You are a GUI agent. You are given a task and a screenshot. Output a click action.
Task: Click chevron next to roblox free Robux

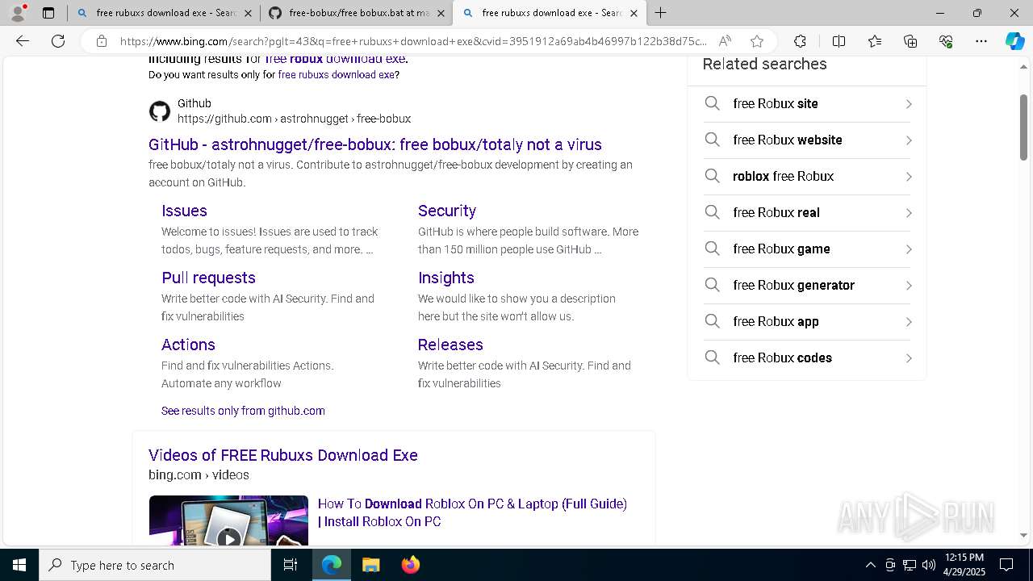tap(909, 177)
